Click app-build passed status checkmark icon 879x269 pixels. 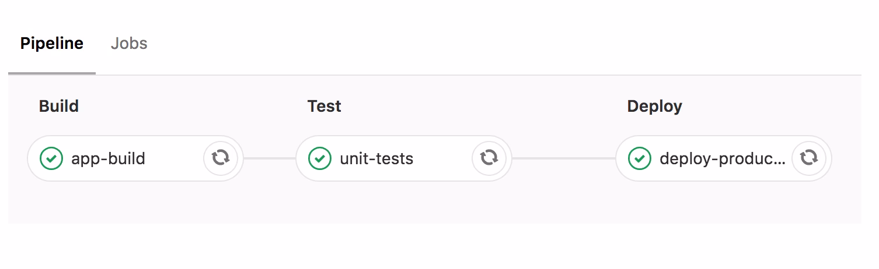tap(51, 158)
